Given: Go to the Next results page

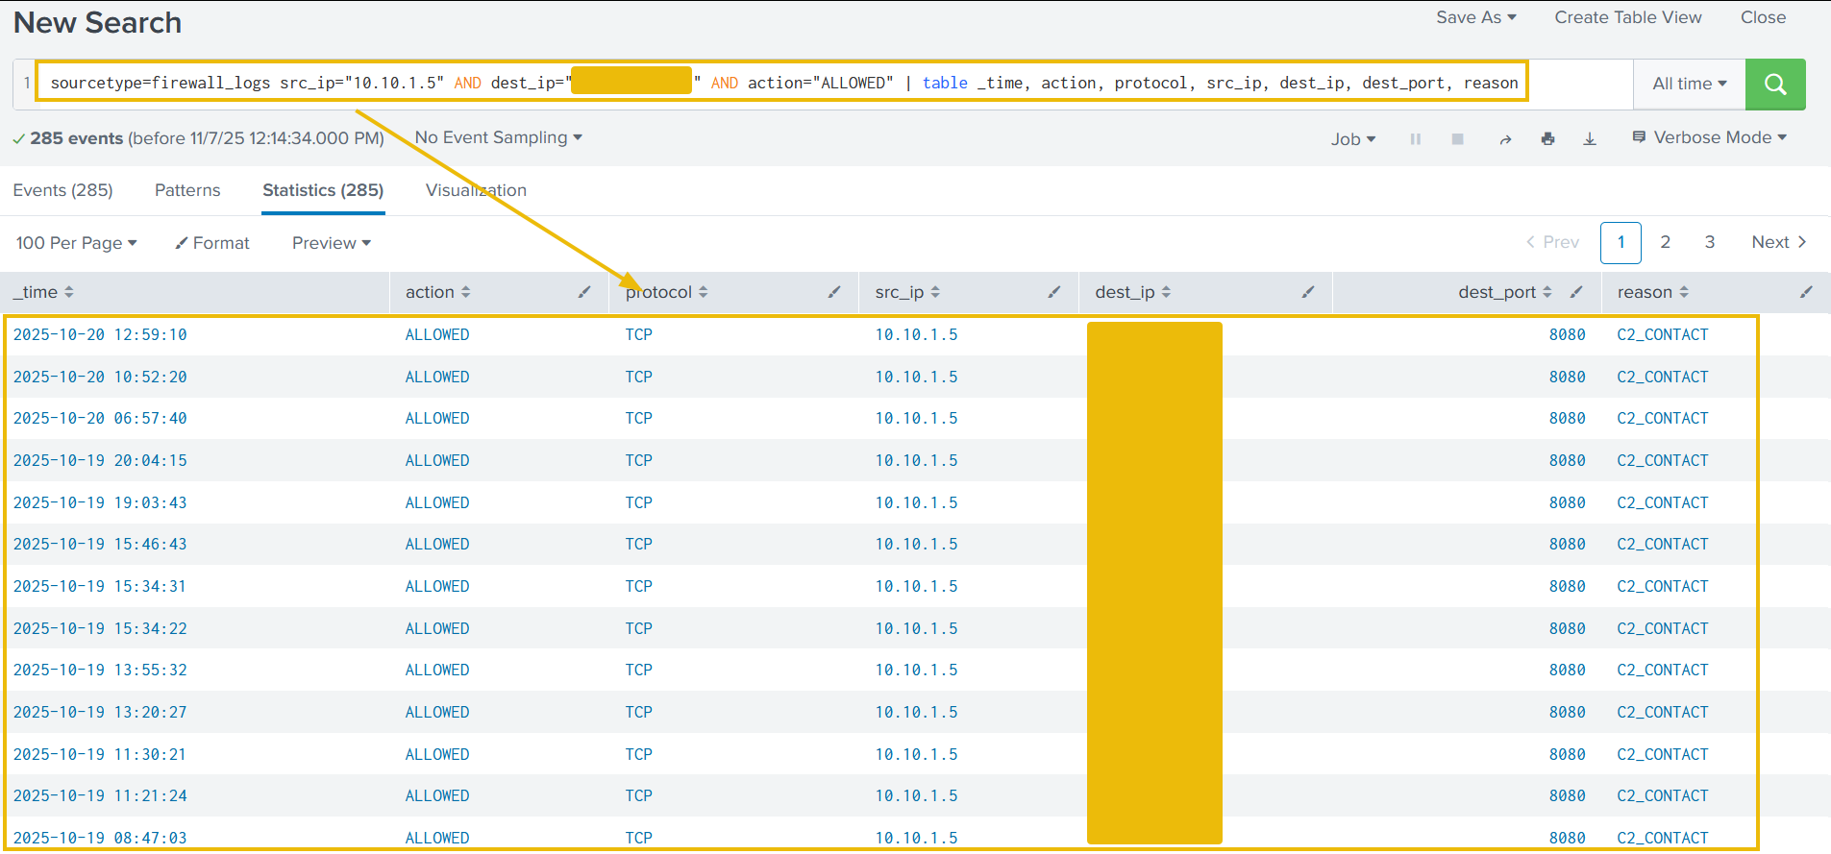Looking at the screenshot, I should tap(1778, 242).
